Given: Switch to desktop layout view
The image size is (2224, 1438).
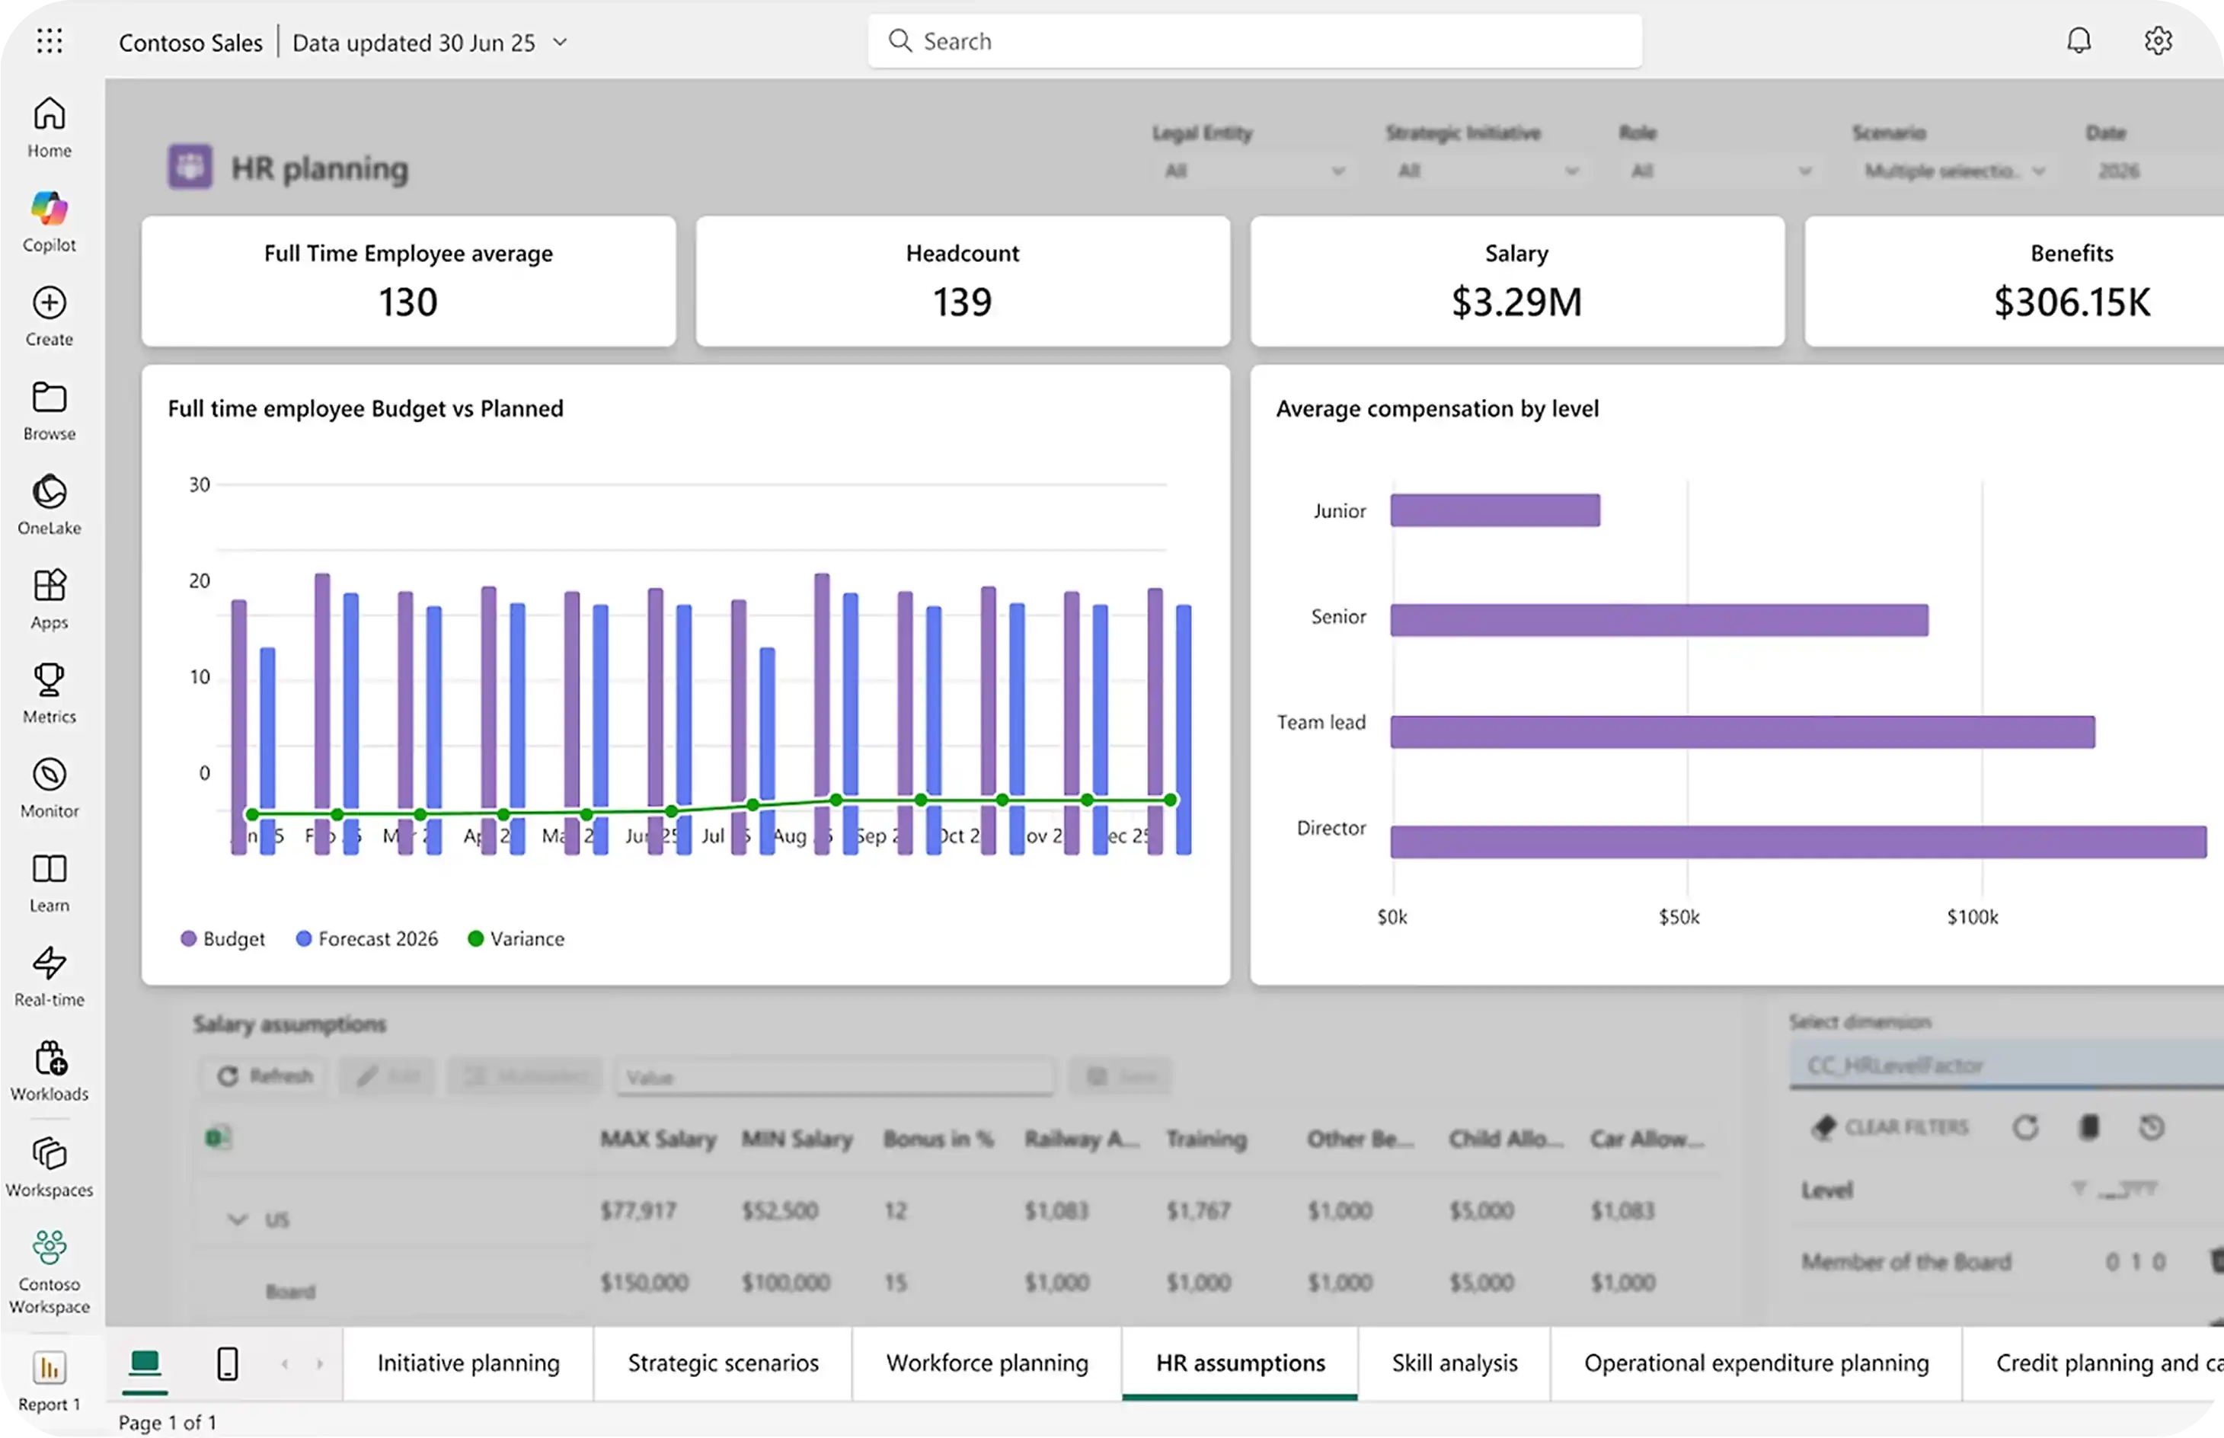Looking at the screenshot, I should point(145,1363).
